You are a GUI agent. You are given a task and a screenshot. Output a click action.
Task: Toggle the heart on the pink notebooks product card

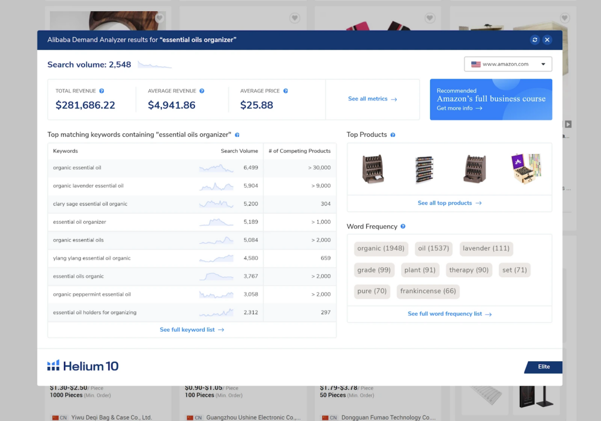[x=429, y=18]
